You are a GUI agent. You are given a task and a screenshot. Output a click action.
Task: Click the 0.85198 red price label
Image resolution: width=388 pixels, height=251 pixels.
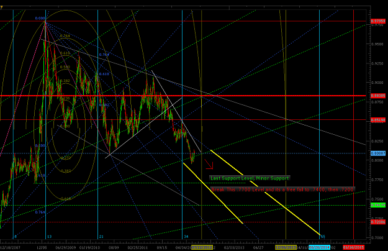tap(378, 120)
